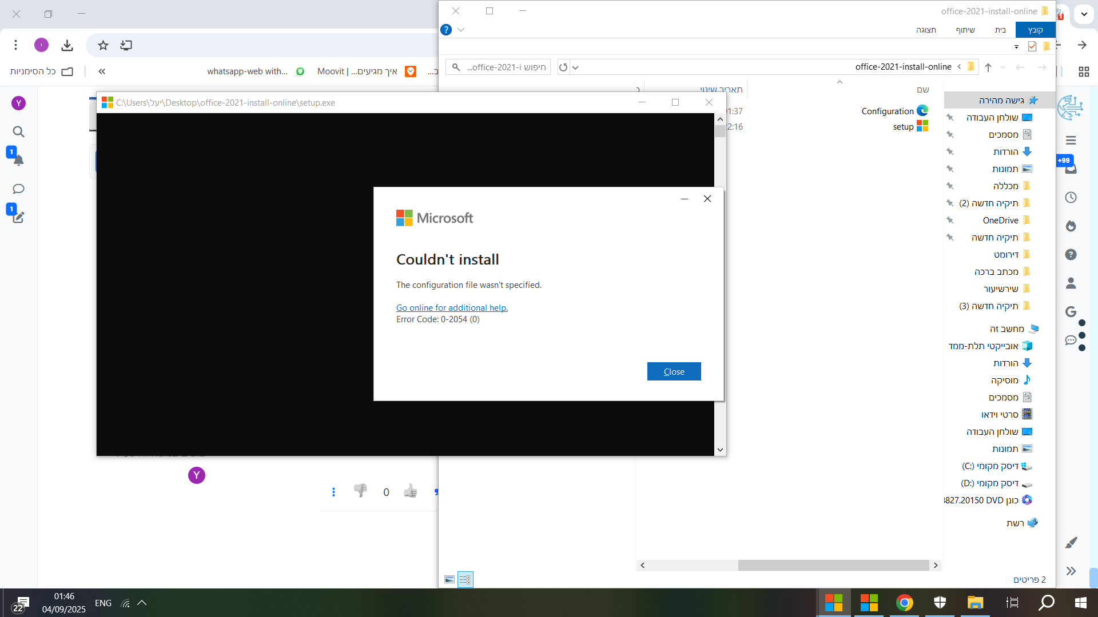1098x617 pixels.
Task: Open סרטי וידאו folder
Action: (x=1006, y=414)
